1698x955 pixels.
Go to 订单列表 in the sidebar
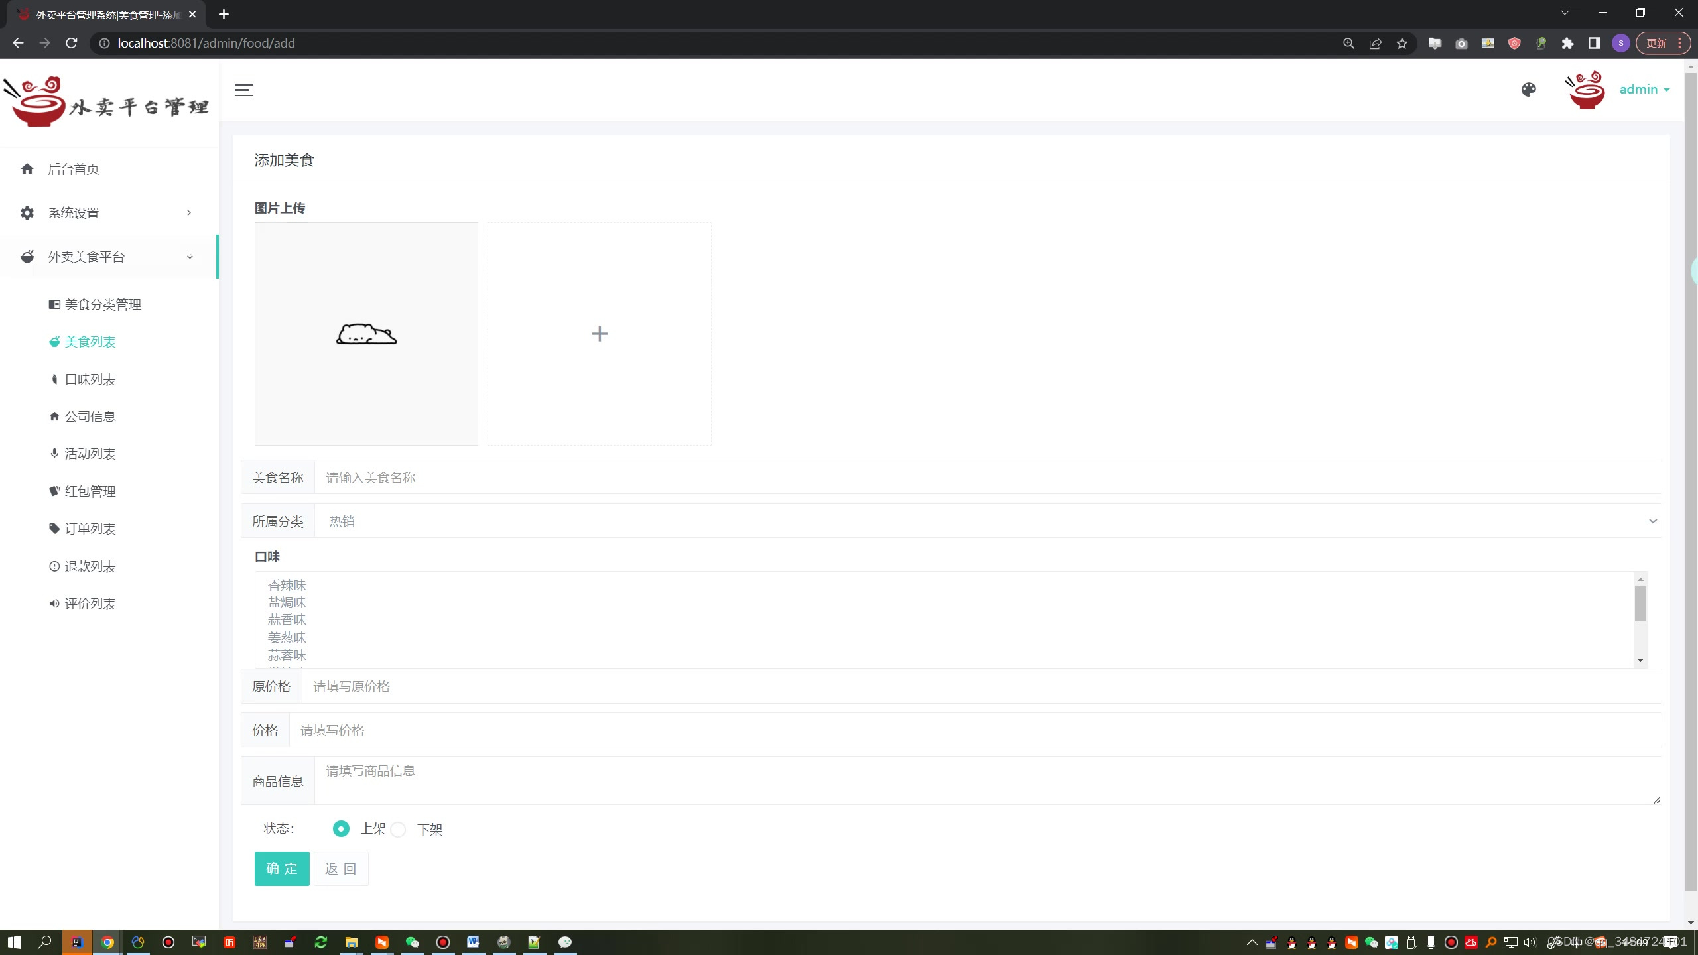point(90,529)
